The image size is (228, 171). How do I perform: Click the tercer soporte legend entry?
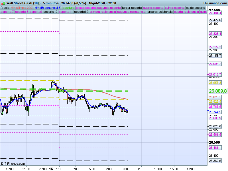[132, 8]
